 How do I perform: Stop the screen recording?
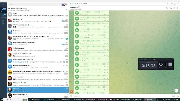170,65
